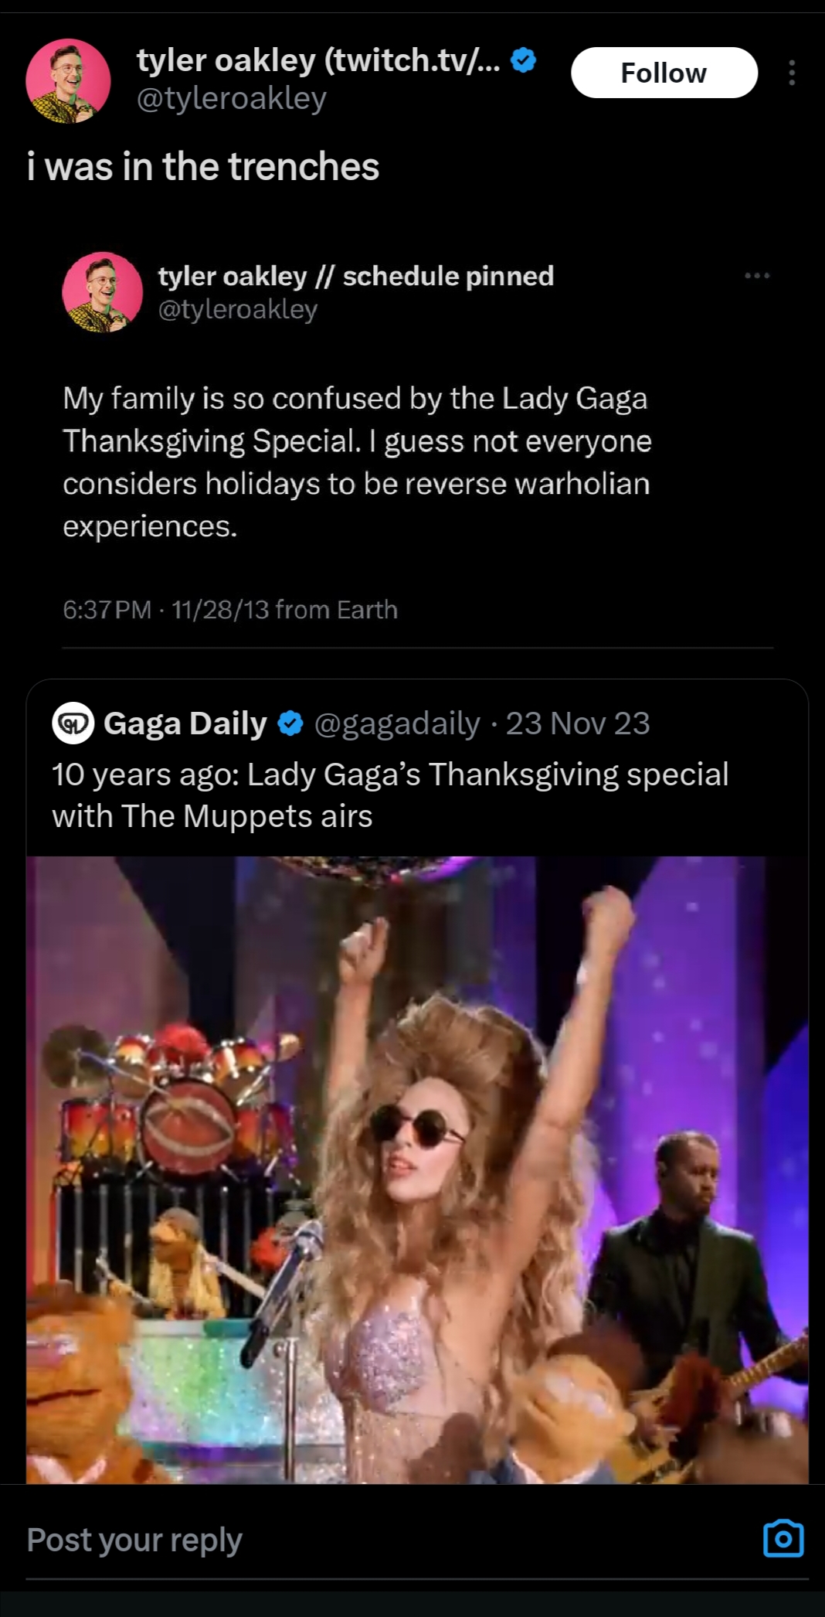Click the "23 Nov 23" quoted post date
Image resolution: width=825 pixels, height=1617 pixels.
tap(578, 723)
